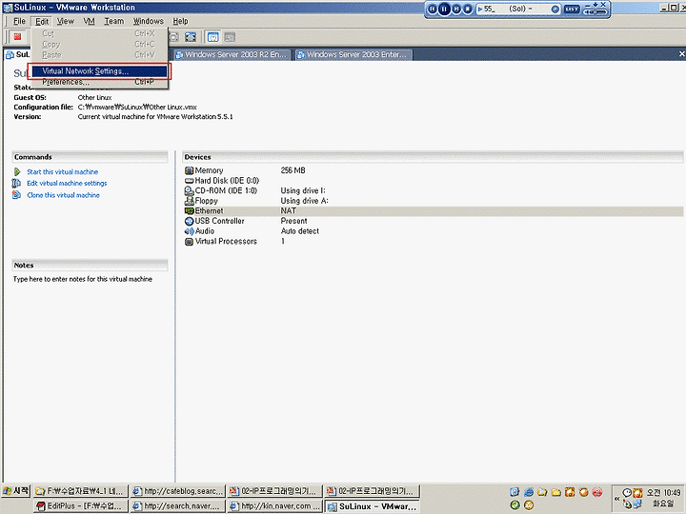This screenshot has height=514, width=686.
Task: Select the Floppy device icon
Action: click(189, 201)
